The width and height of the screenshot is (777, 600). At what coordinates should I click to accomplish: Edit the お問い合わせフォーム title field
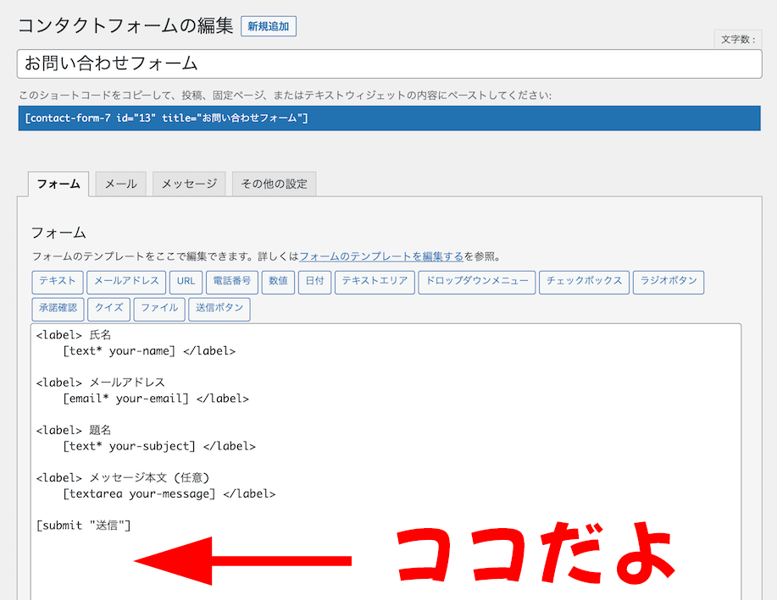(389, 63)
